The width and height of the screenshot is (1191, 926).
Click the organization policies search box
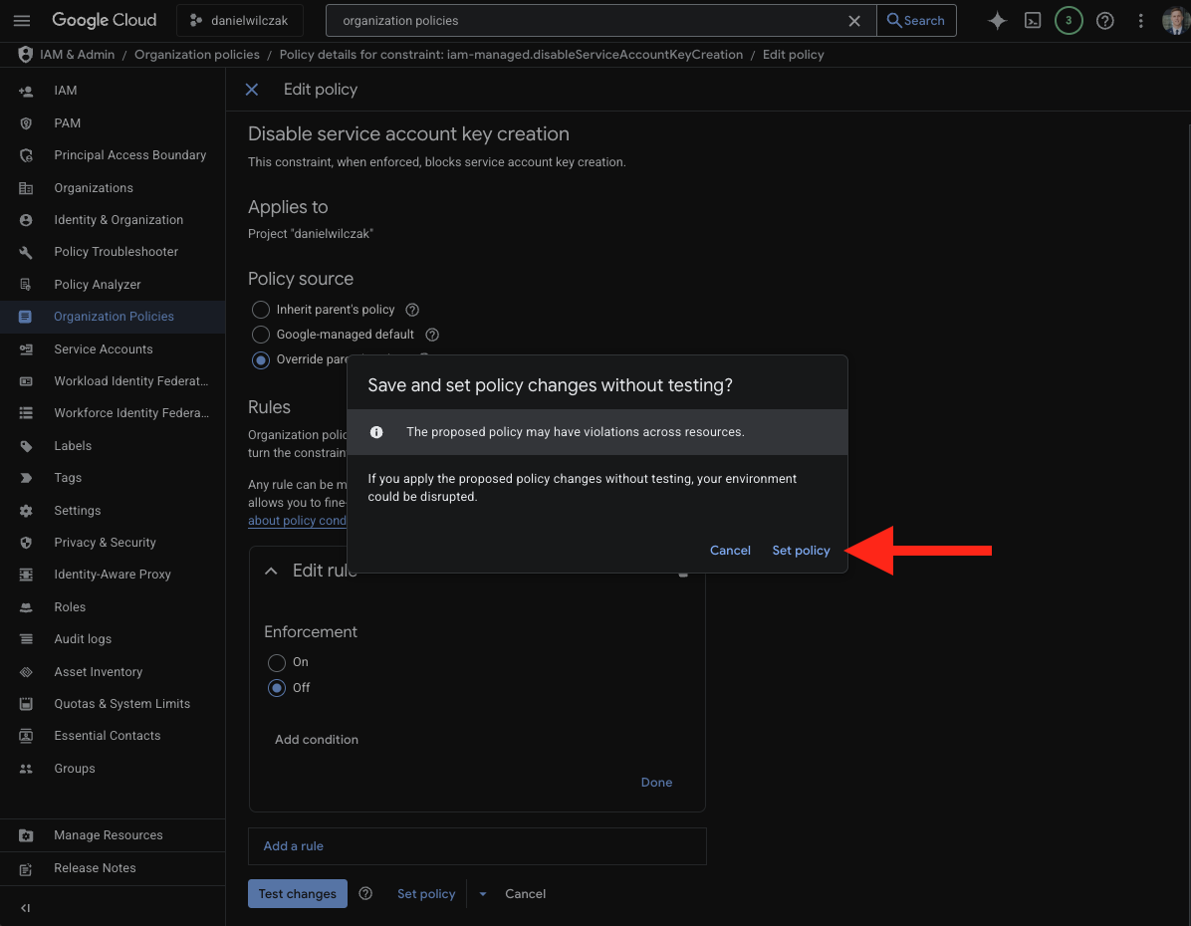tap(588, 21)
